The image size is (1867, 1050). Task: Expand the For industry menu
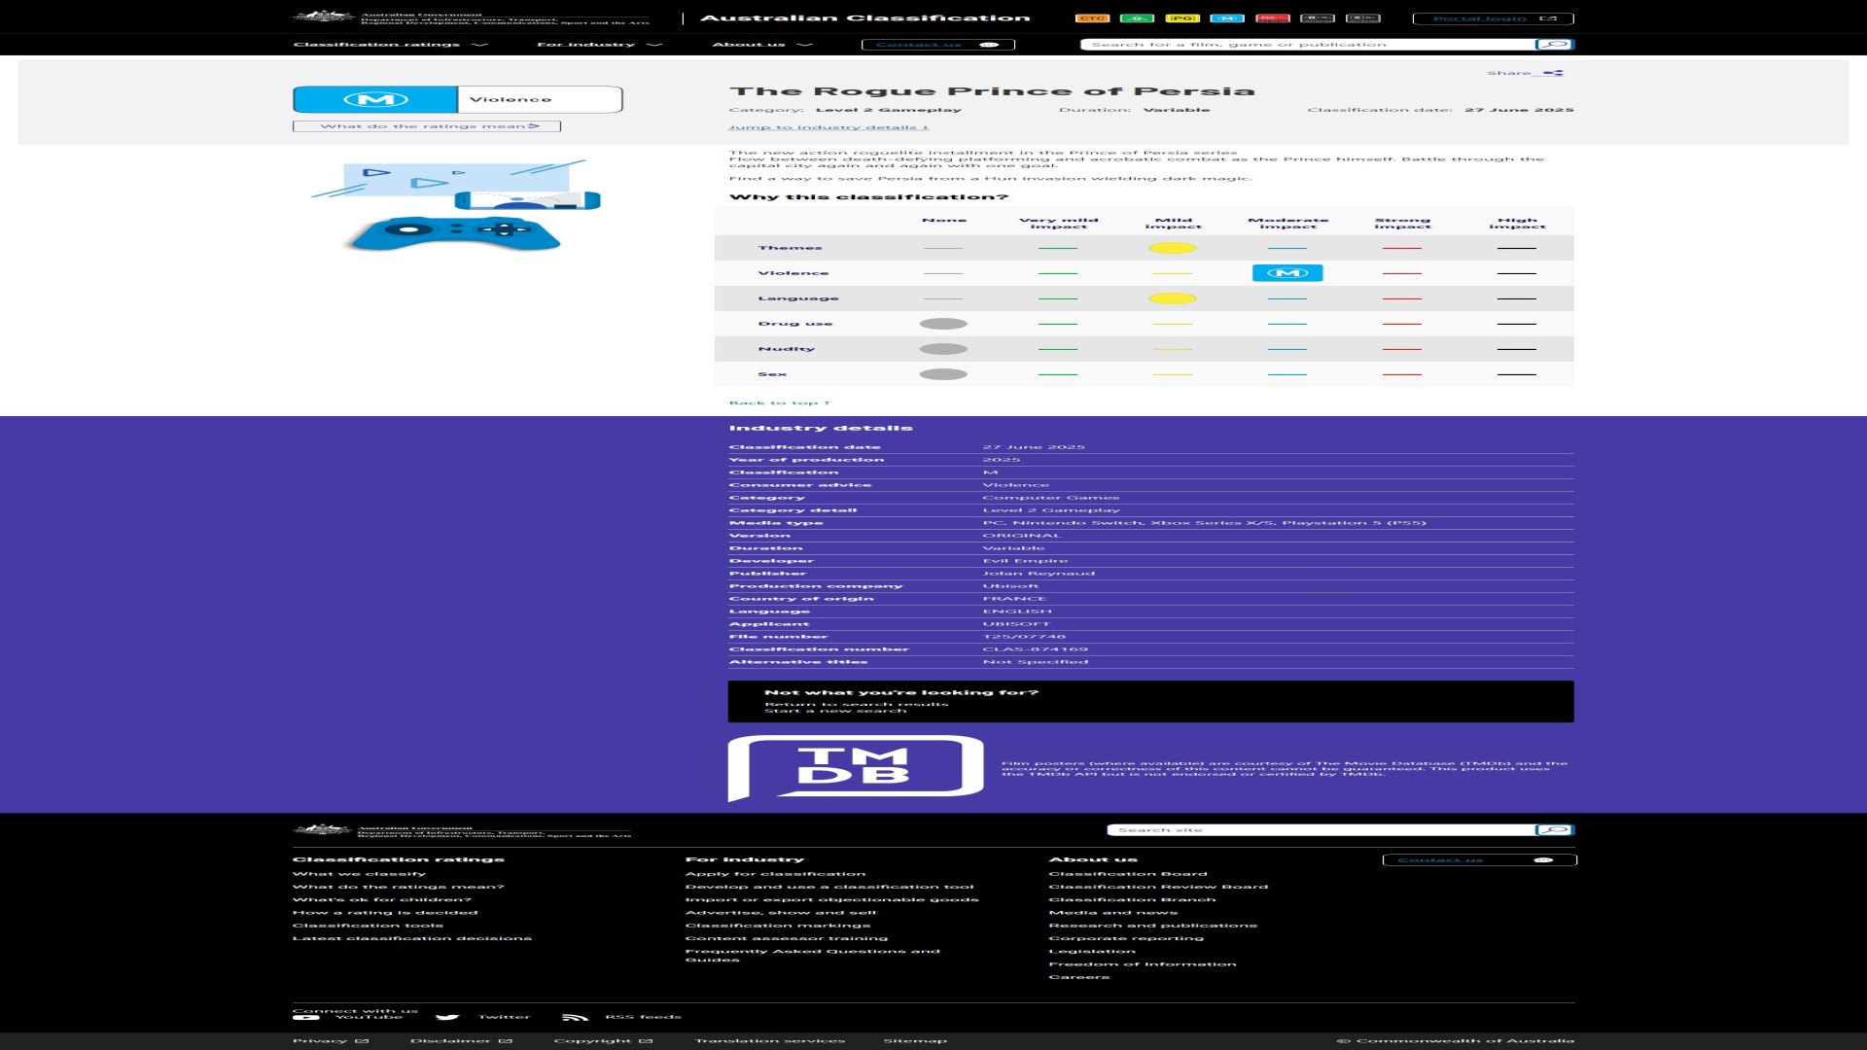[599, 45]
